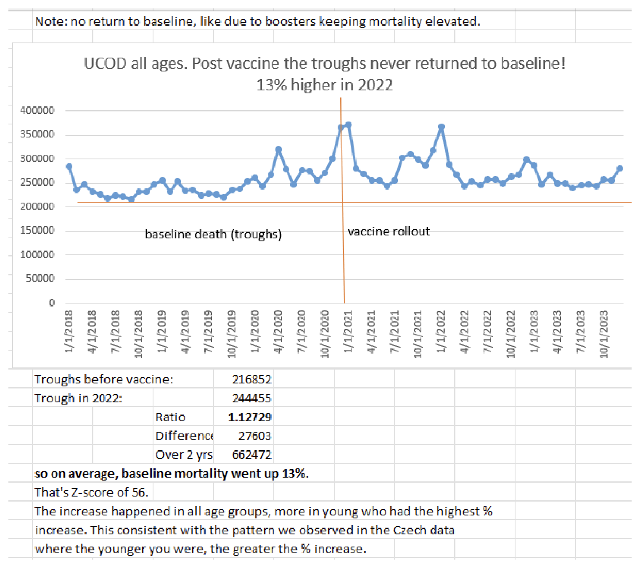Screen dimensions: 640x568
Task: Click the bold ratio value 1.12729
Action: click(x=250, y=417)
